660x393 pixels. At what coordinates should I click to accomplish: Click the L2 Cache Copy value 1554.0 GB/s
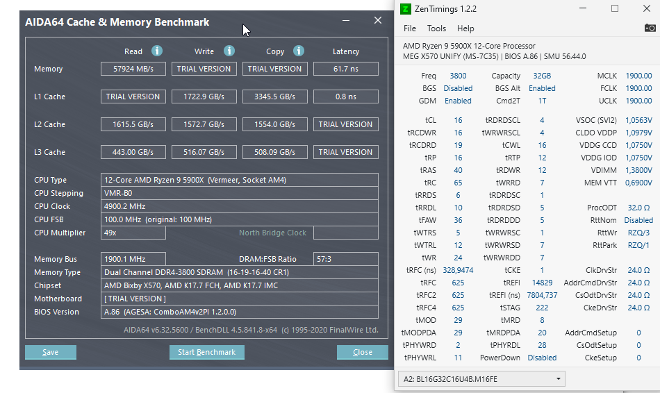coord(274,124)
